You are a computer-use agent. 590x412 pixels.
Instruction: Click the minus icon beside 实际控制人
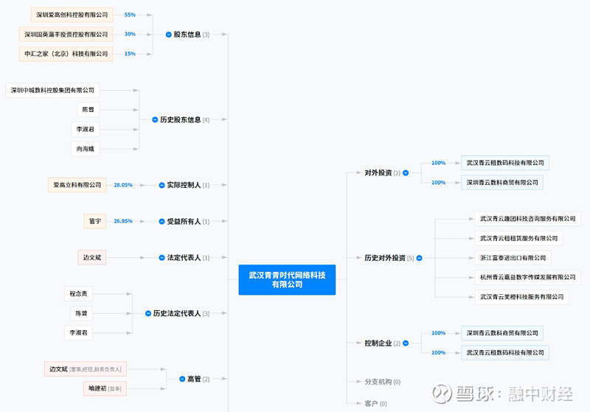tap(162, 185)
